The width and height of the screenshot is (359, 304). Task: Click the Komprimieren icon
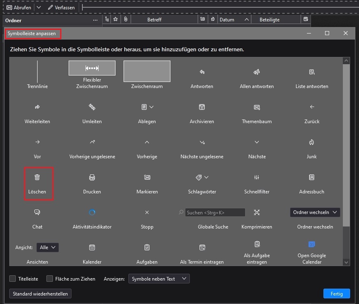(257, 212)
